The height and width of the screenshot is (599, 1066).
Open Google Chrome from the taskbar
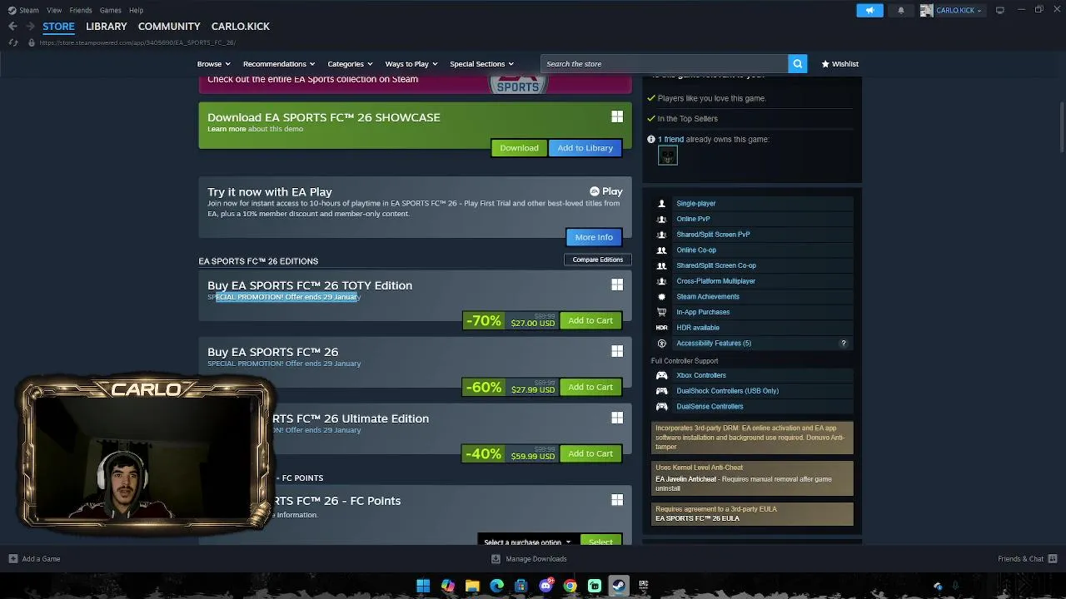[x=570, y=586]
